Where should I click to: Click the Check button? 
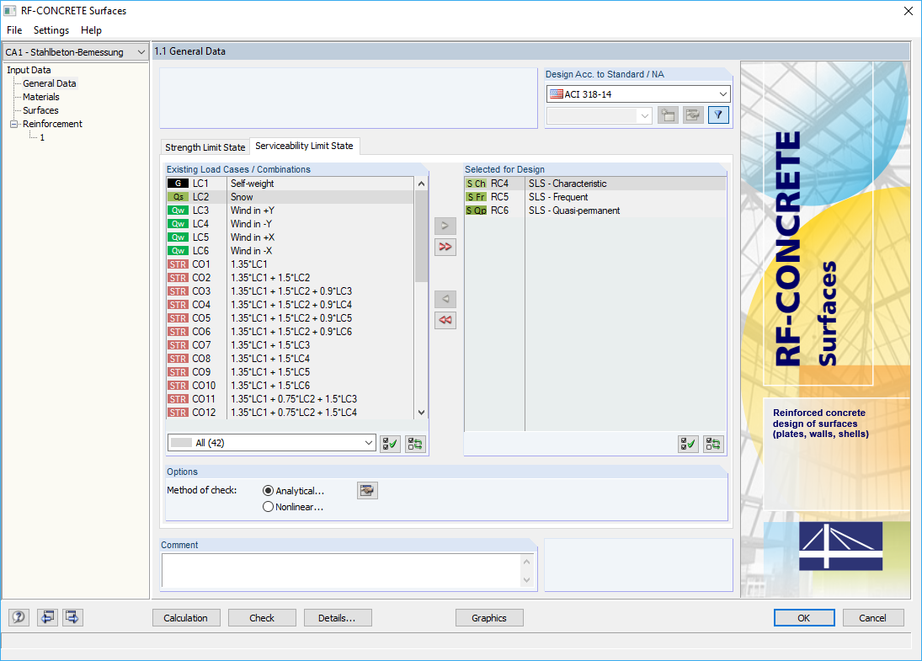point(262,618)
